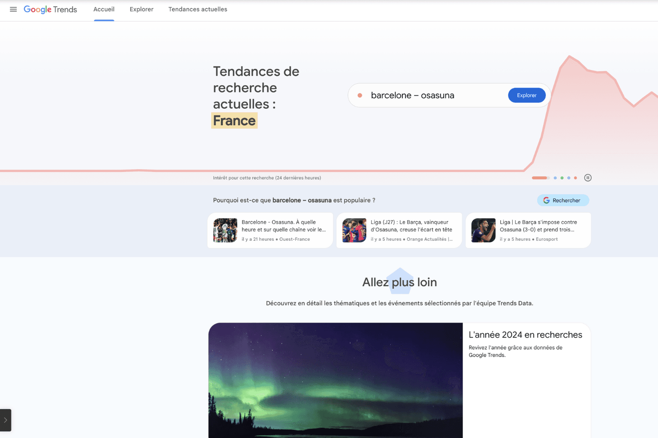This screenshot has height=438, width=658.
Task: Click 'Revivez l'année grâce aux données' description
Action: tap(515, 351)
